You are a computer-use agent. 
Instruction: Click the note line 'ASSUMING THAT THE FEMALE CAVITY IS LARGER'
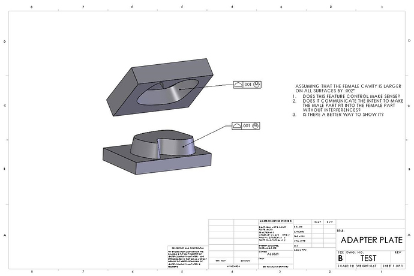click(348, 86)
